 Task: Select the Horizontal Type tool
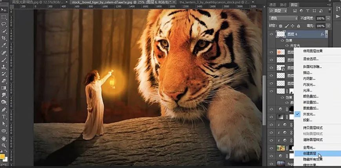coord(4,117)
